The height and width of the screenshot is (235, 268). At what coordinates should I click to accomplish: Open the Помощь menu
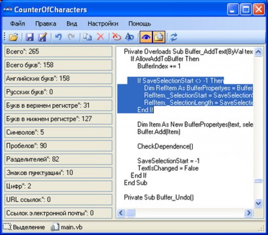point(139,23)
